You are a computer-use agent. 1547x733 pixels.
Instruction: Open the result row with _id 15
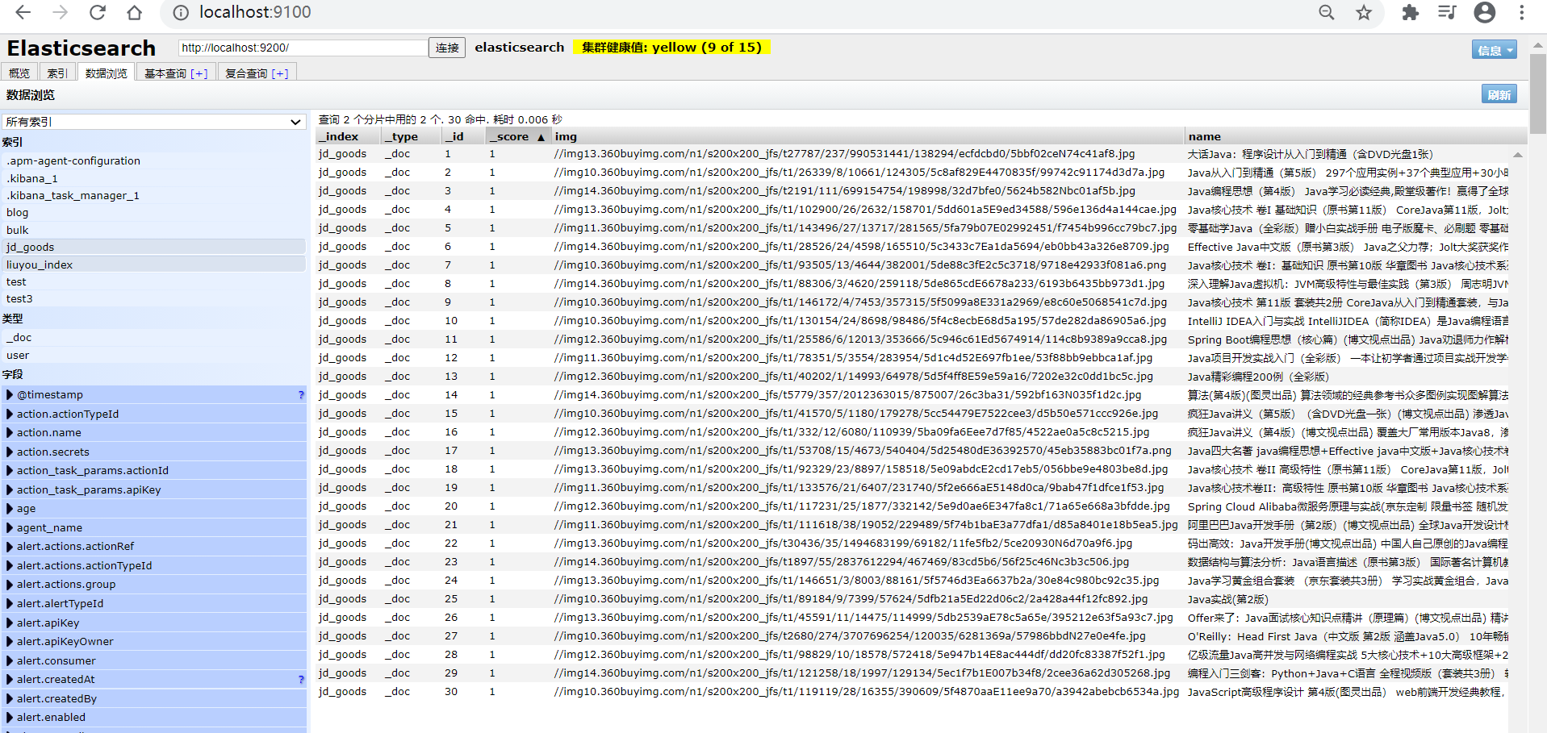click(912, 414)
